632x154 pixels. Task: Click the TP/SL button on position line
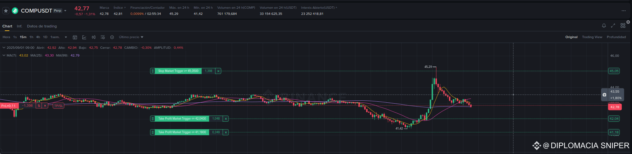click(58, 106)
